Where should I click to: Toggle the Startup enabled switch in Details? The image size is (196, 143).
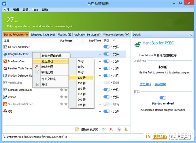(163, 98)
